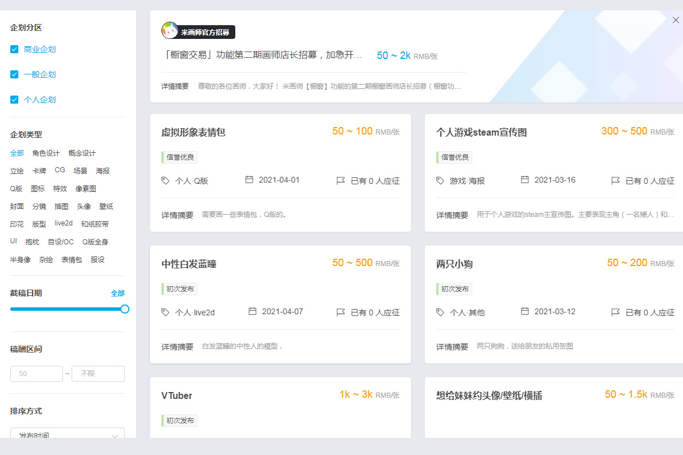Image resolution: width=683 pixels, height=455 pixels.
Task: Click 全部 next to 截稿日期
Action: coord(119,292)
